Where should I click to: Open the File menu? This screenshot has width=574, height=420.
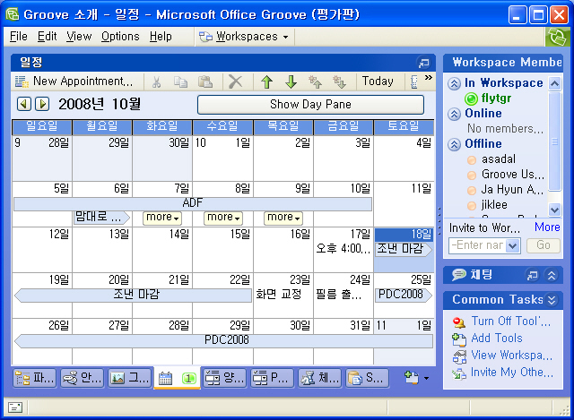19,37
